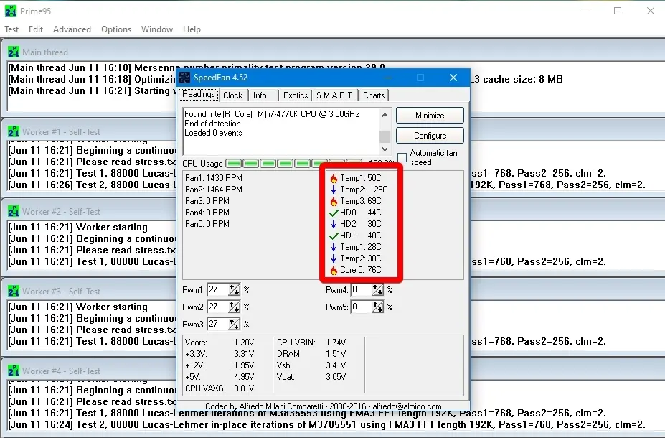Screen dimensions: 665x438
Task: Click the Vcore 1.20V reading
Action: pyautogui.click(x=220, y=343)
